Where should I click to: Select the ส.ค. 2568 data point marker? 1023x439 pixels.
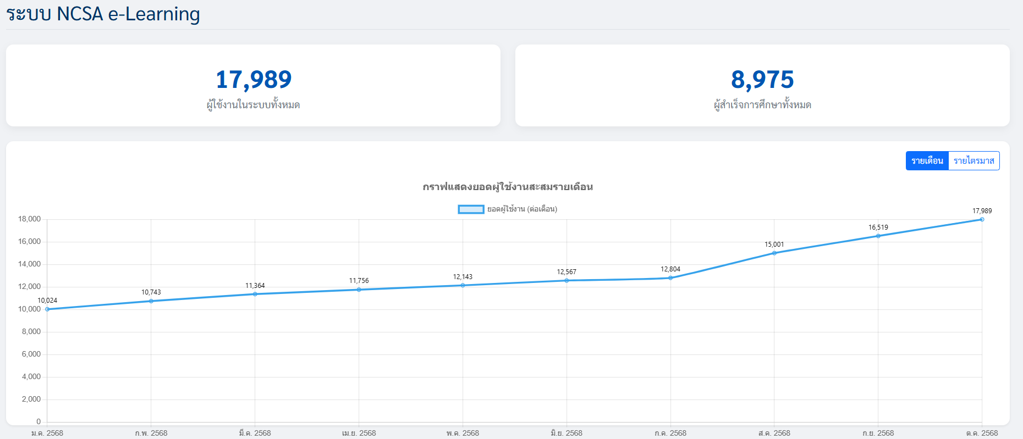(774, 253)
